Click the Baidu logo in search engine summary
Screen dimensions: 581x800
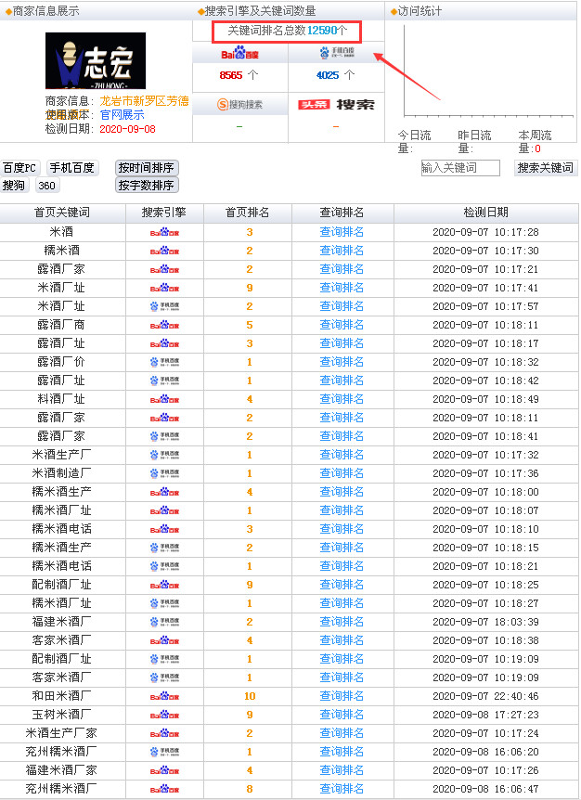[x=239, y=54]
